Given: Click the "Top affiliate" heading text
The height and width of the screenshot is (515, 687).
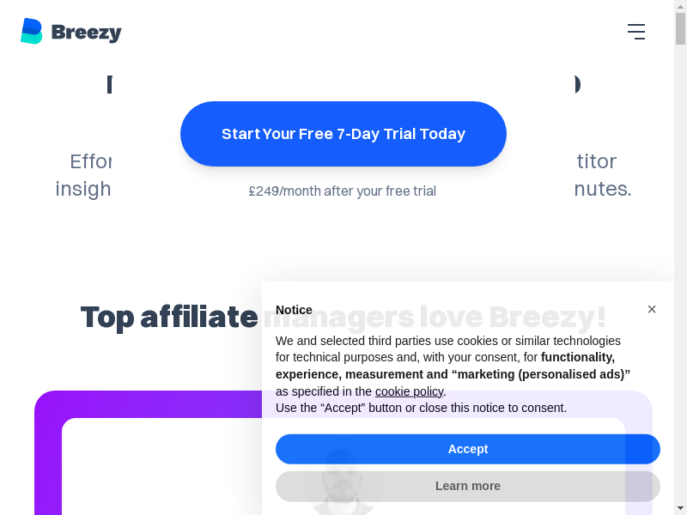Looking at the screenshot, I should (169, 318).
